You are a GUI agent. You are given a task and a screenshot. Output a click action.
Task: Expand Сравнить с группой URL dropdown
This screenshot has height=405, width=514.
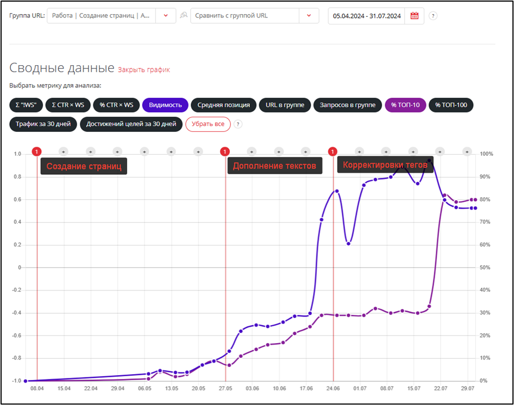point(309,16)
